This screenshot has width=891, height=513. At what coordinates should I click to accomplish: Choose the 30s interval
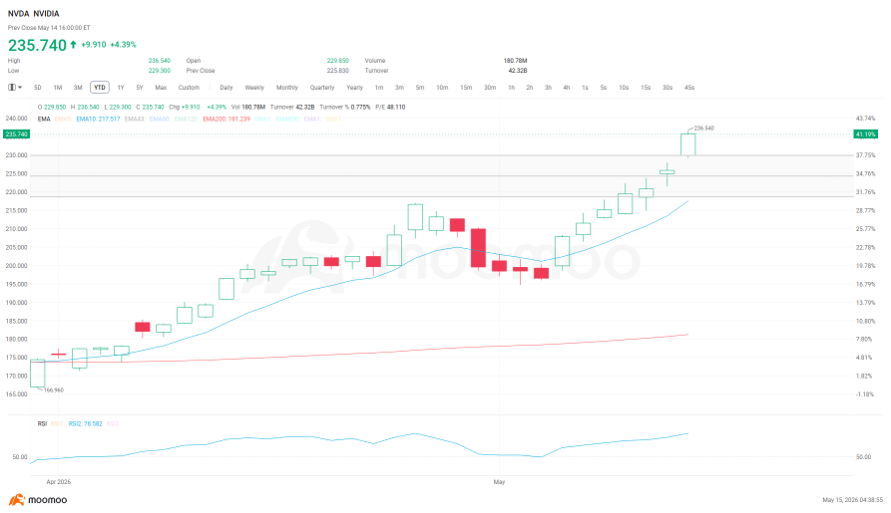[x=668, y=88]
